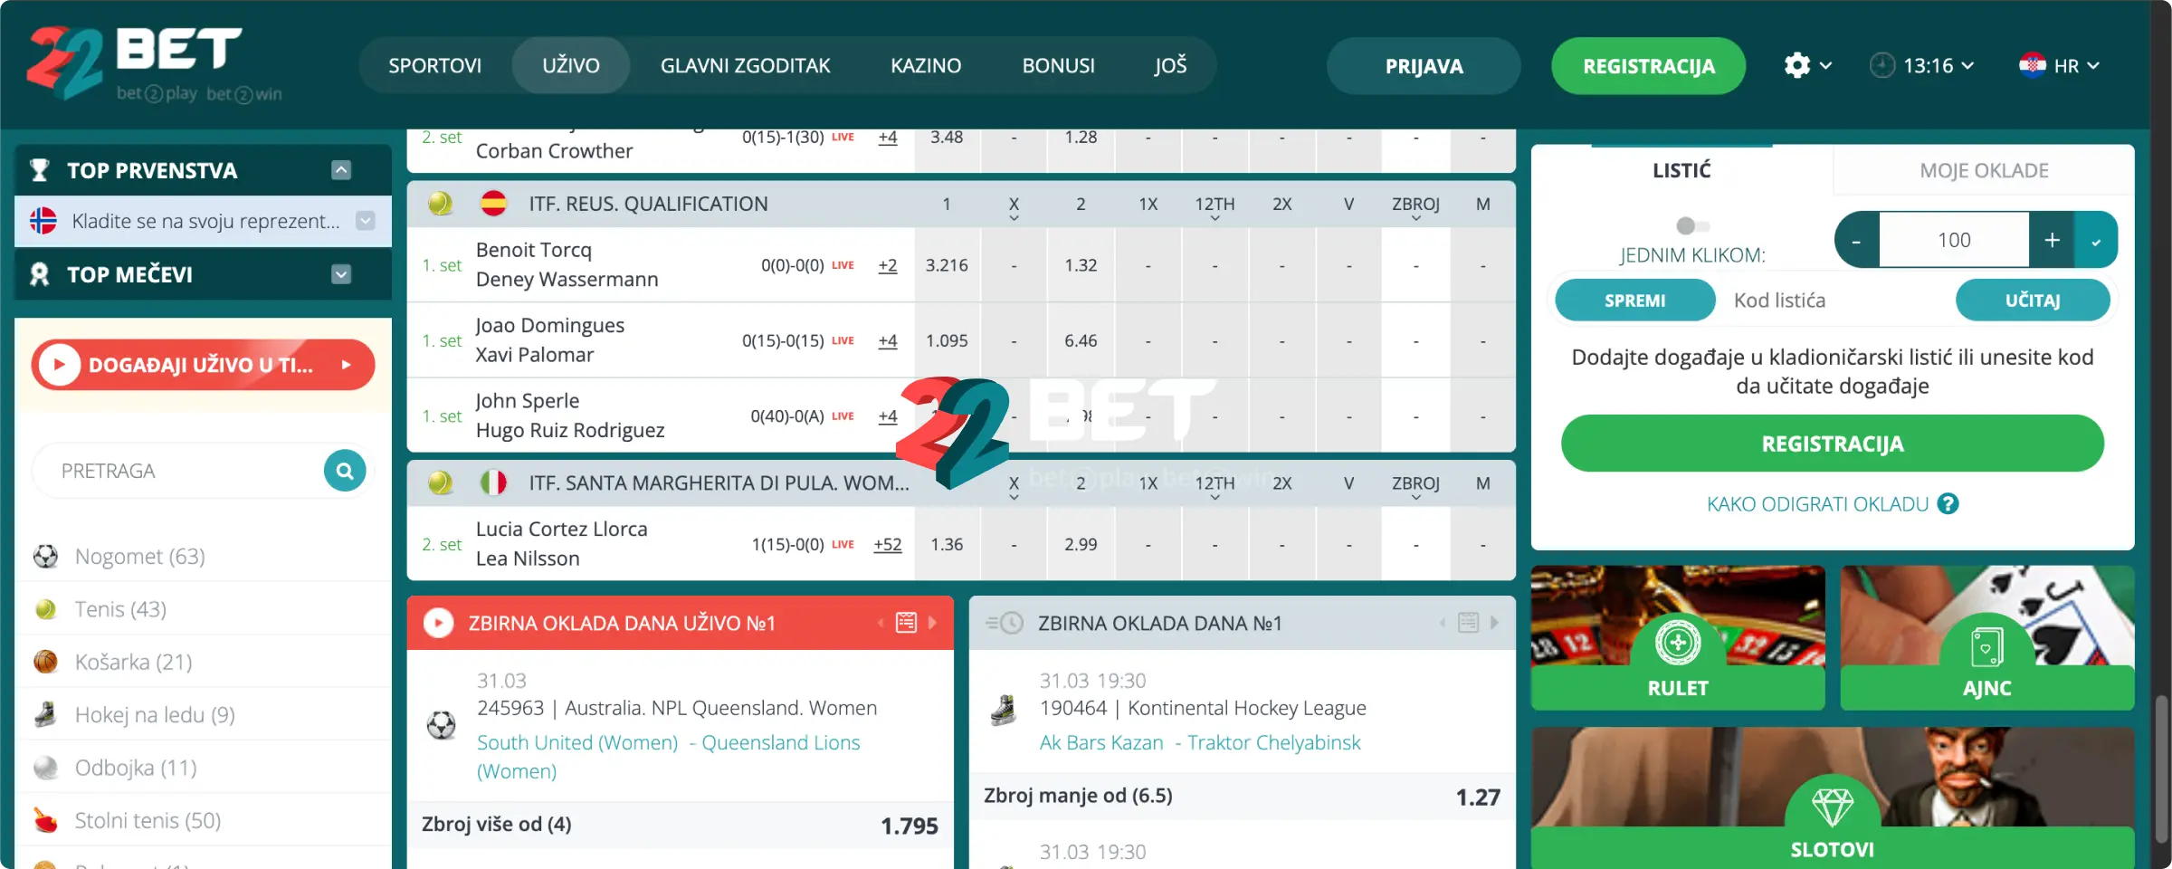Click the ribbon icon beside Top Mečevi

(x=40, y=274)
